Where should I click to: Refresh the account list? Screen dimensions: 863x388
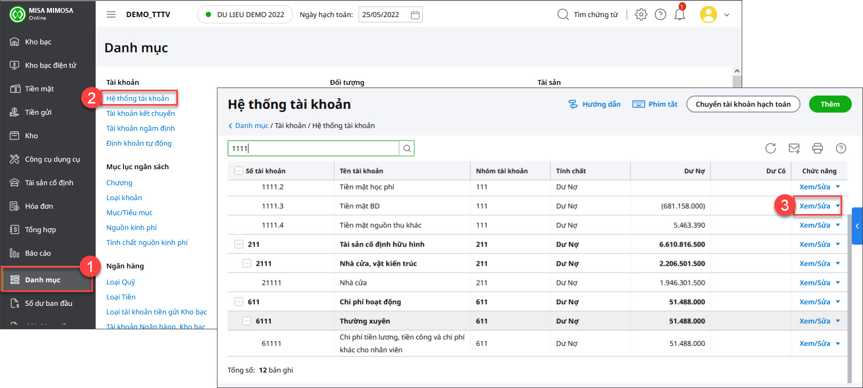[x=771, y=148]
